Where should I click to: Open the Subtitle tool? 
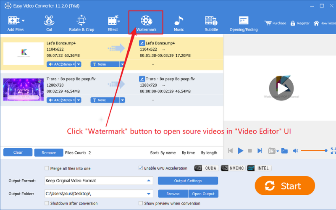click(211, 23)
